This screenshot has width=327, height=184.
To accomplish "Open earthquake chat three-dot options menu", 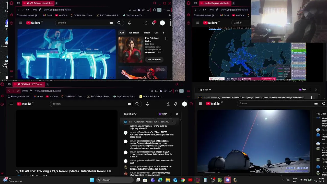I will (x=310, y=90).
